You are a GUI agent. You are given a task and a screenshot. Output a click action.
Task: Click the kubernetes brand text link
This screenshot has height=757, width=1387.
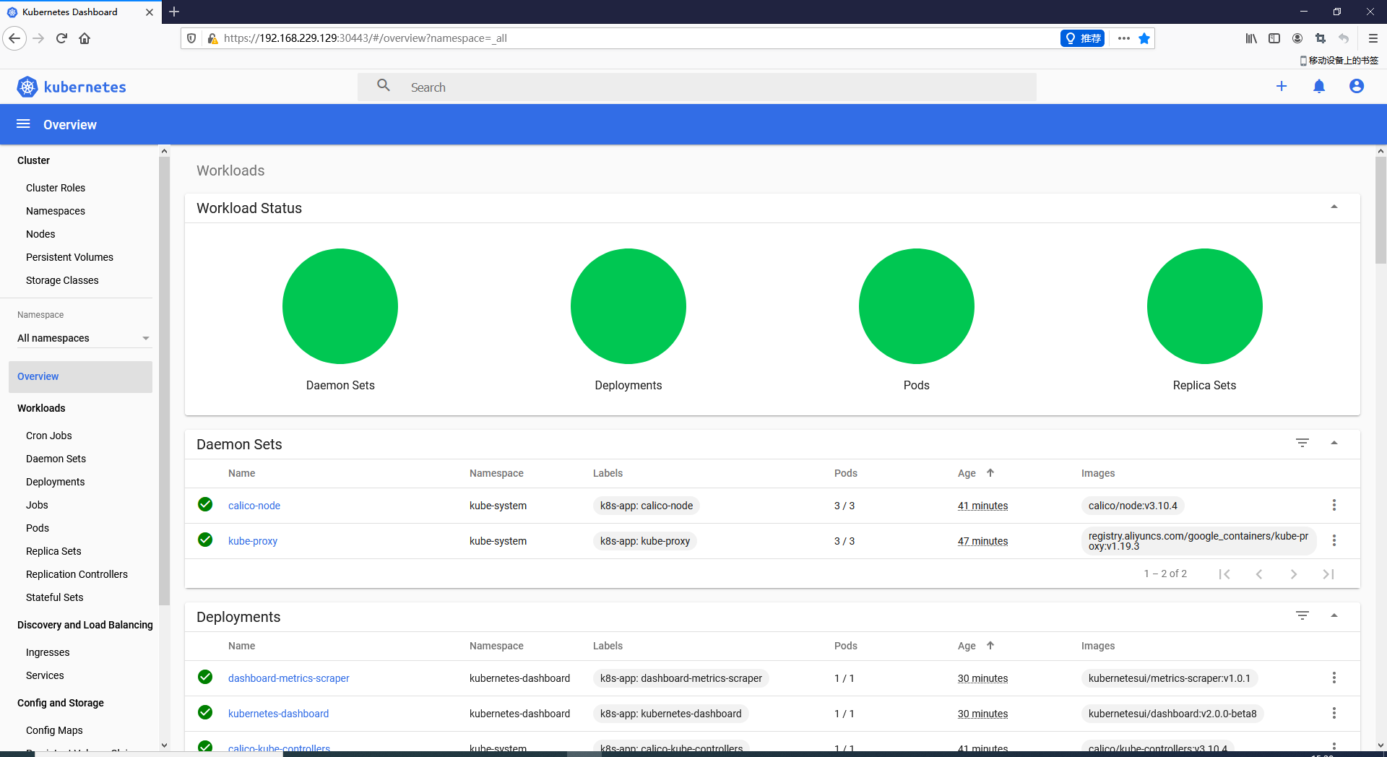click(85, 87)
